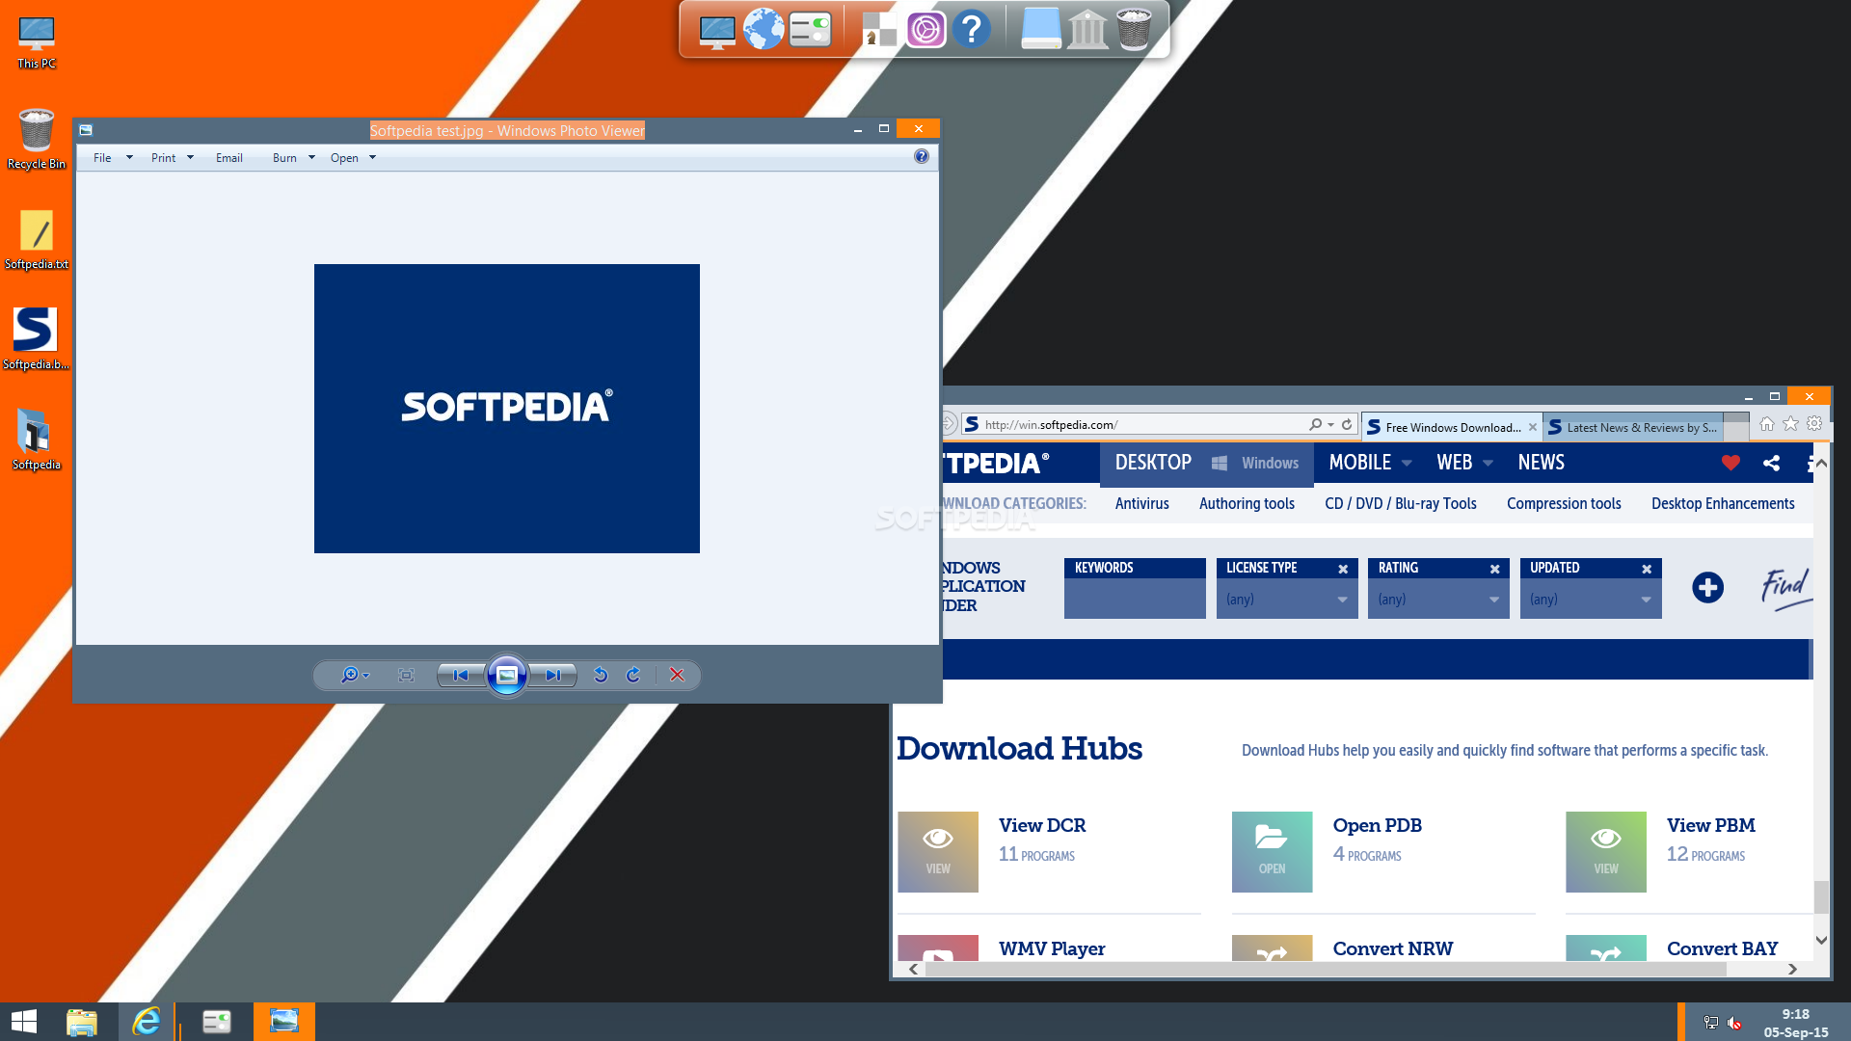Open CD / DVD / Blu-ray Tools link
This screenshot has width=1851, height=1041.
click(x=1400, y=504)
